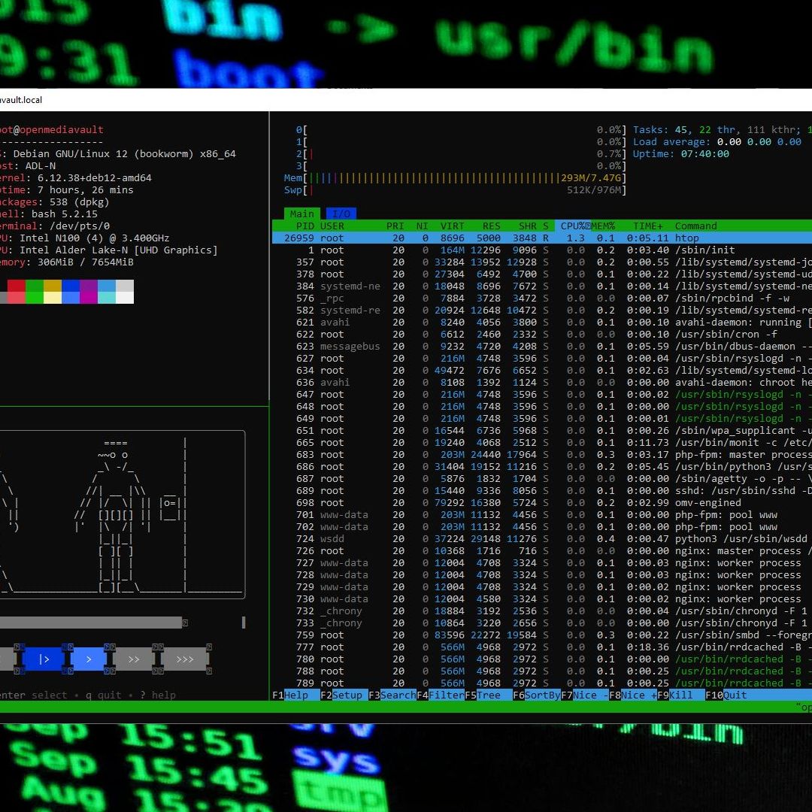Click the '>>' fast speed button

point(134,659)
